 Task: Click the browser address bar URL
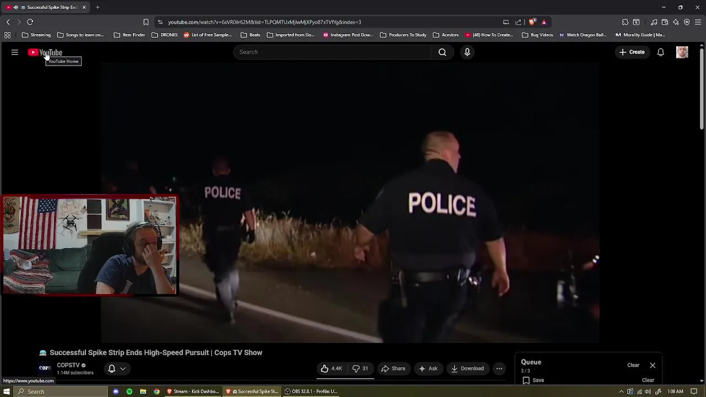point(265,22)
